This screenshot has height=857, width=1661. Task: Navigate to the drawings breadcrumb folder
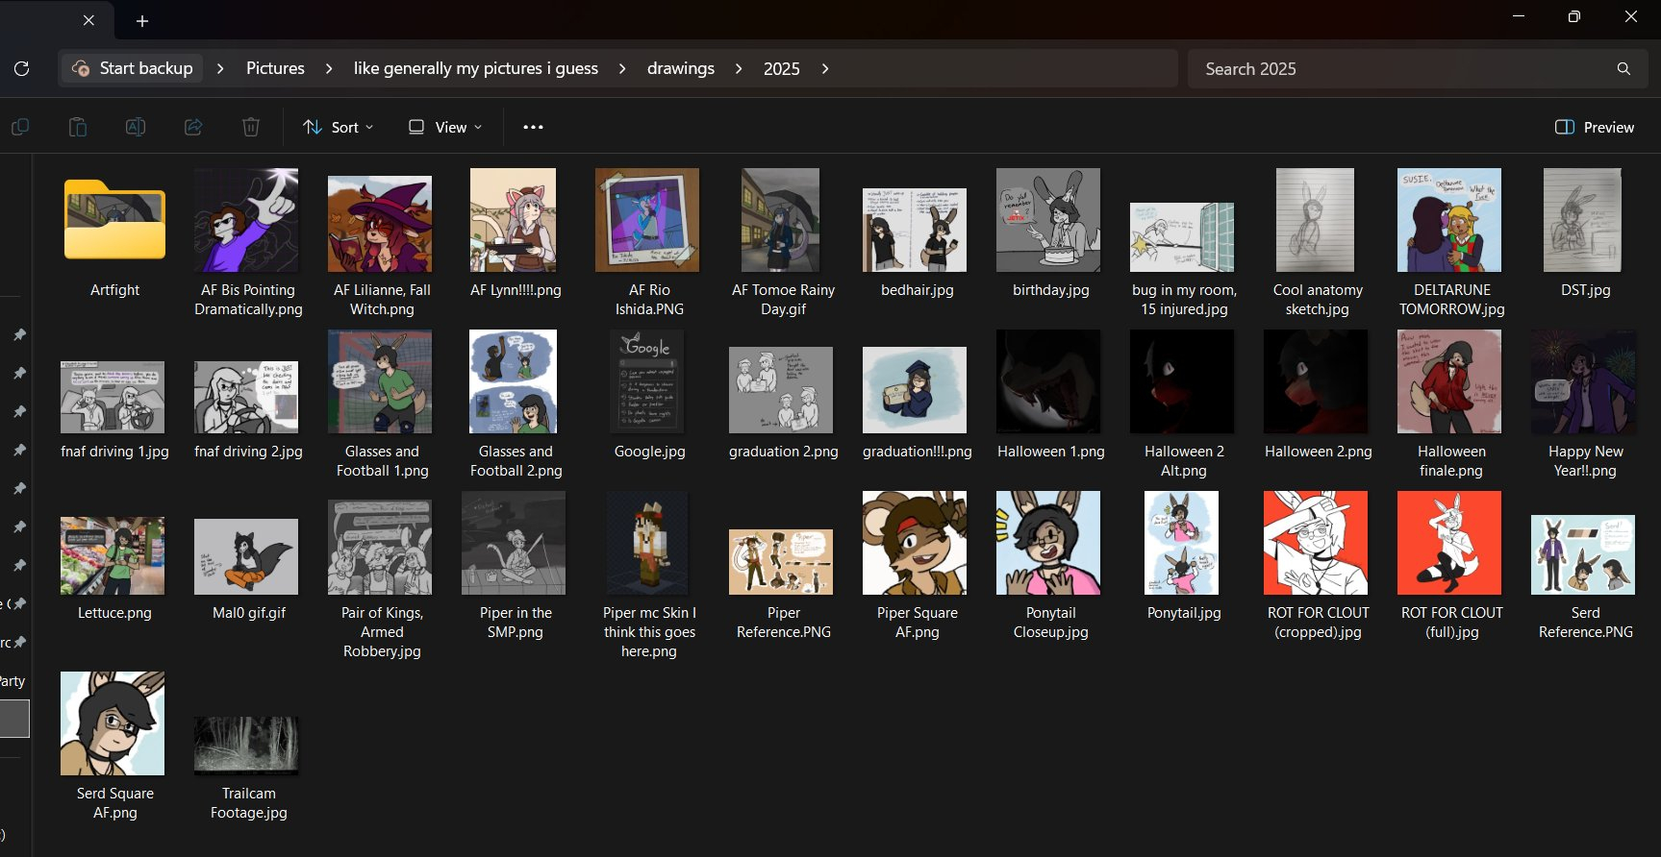coord(680,68)
